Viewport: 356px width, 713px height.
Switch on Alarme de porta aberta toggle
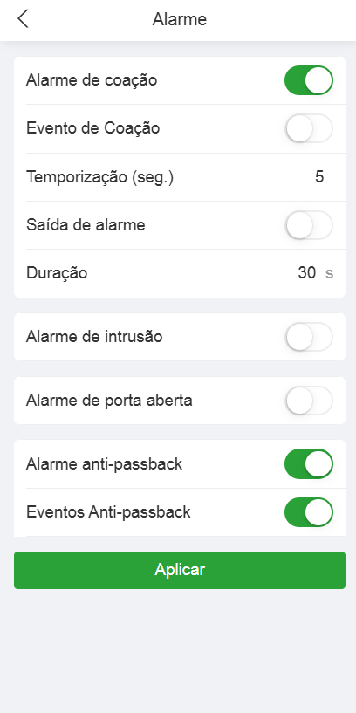click(309, 401)
